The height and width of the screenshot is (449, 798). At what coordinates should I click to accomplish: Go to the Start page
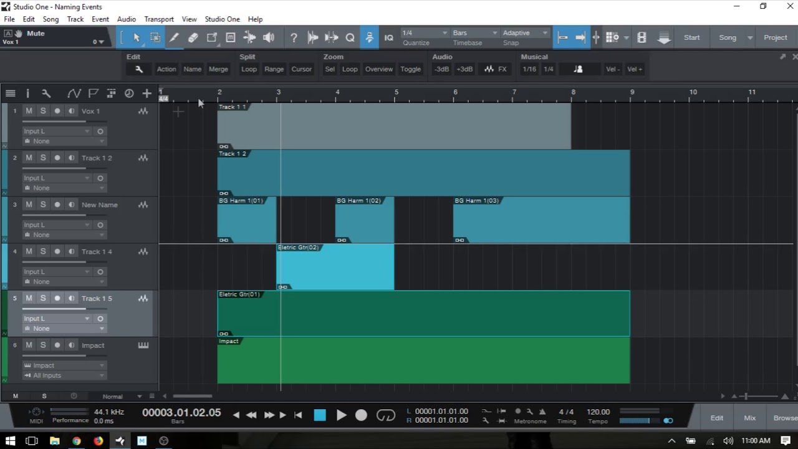691,37
